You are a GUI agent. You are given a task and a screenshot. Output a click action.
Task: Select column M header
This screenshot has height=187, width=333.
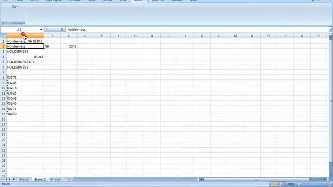(x=235, y=36)
